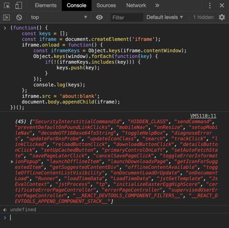Open console settings gear icon
This screenshot has height=228, width=229.
[x=222, y=17]
